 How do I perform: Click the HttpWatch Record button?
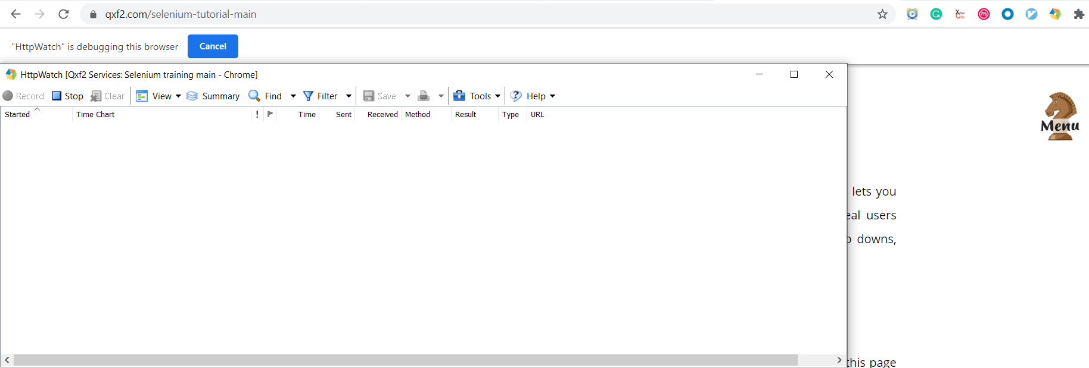[x=24, y=96]
